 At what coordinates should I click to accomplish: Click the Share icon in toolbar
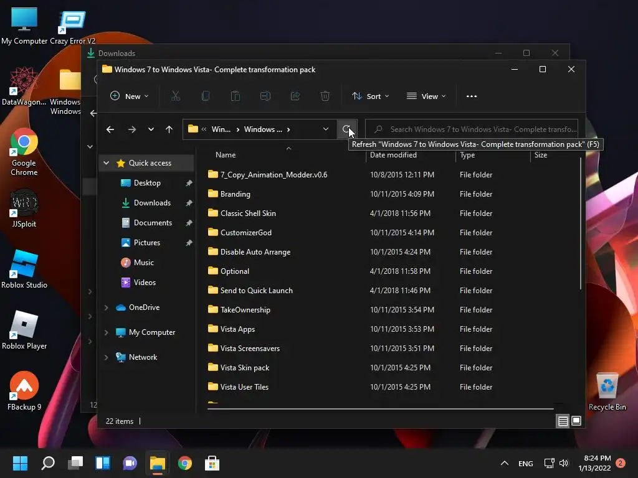click(x=295, y=96)
